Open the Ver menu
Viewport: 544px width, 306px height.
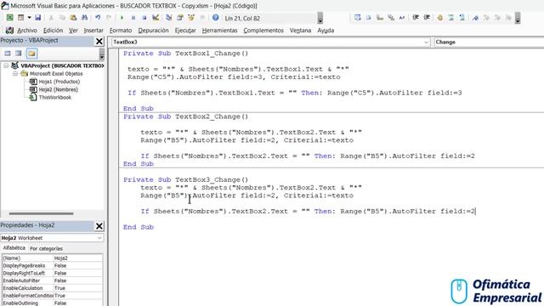[73, 31]
